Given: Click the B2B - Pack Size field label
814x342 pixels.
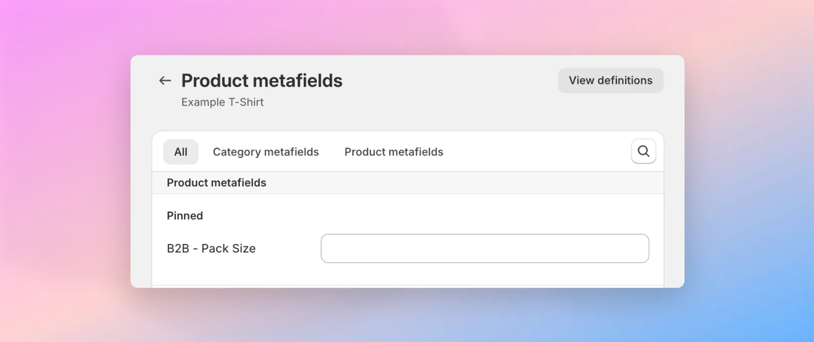Looking at the screenshot, I should tap(211, 248).
